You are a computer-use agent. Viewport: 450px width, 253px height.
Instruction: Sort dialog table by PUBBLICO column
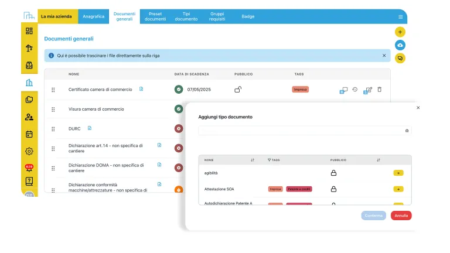(379, 160)
